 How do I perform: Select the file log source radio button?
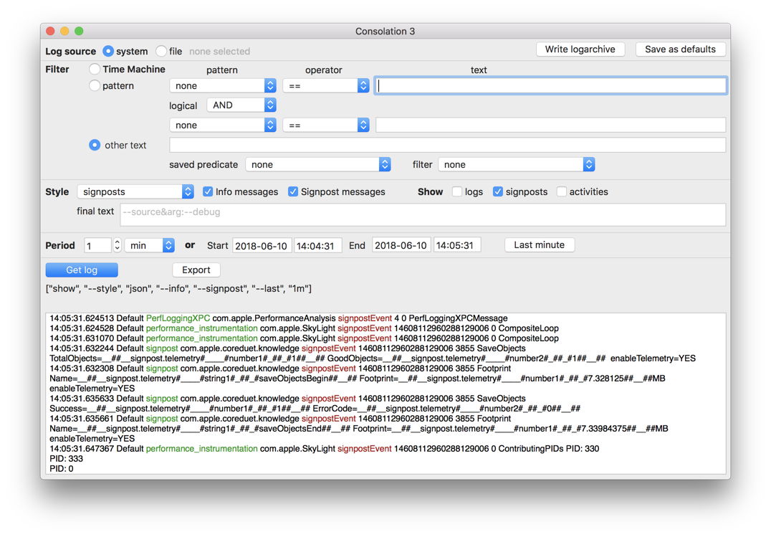[161, 52]
